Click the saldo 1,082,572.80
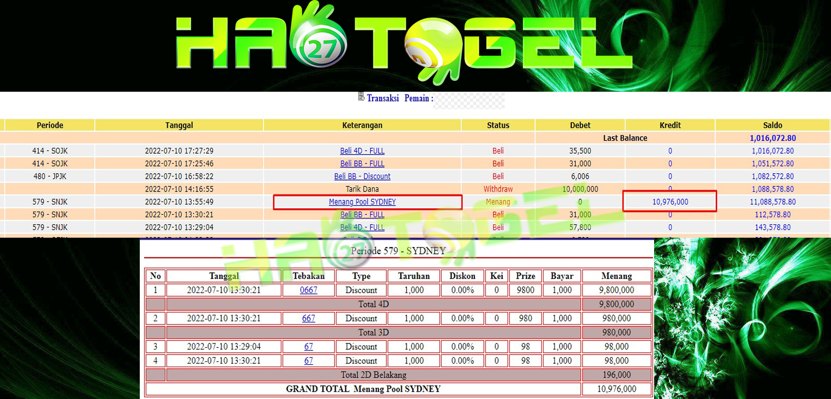The width and height of the screenshot is (831, 399). tap(773, 176)
